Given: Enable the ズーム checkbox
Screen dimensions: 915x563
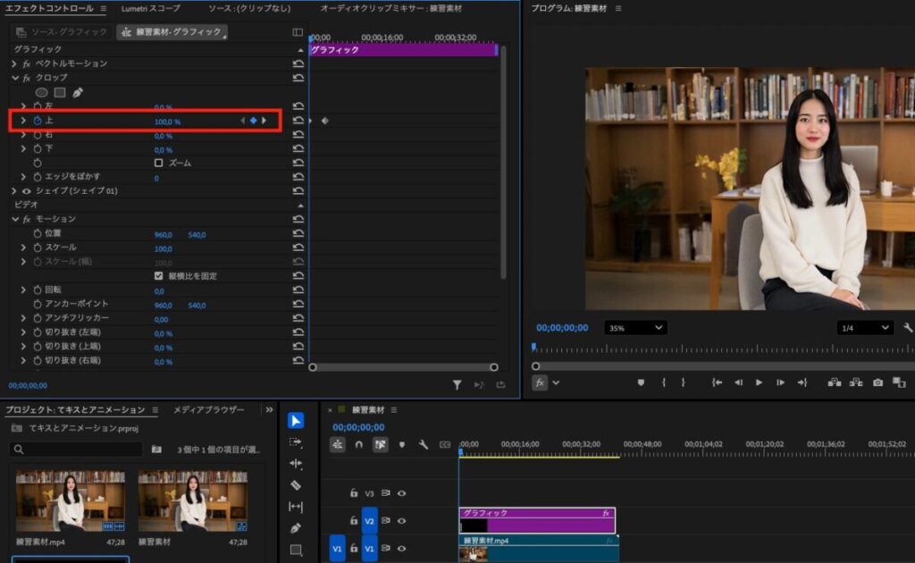Looking at the screenshot, I should [x=159, y=164].
